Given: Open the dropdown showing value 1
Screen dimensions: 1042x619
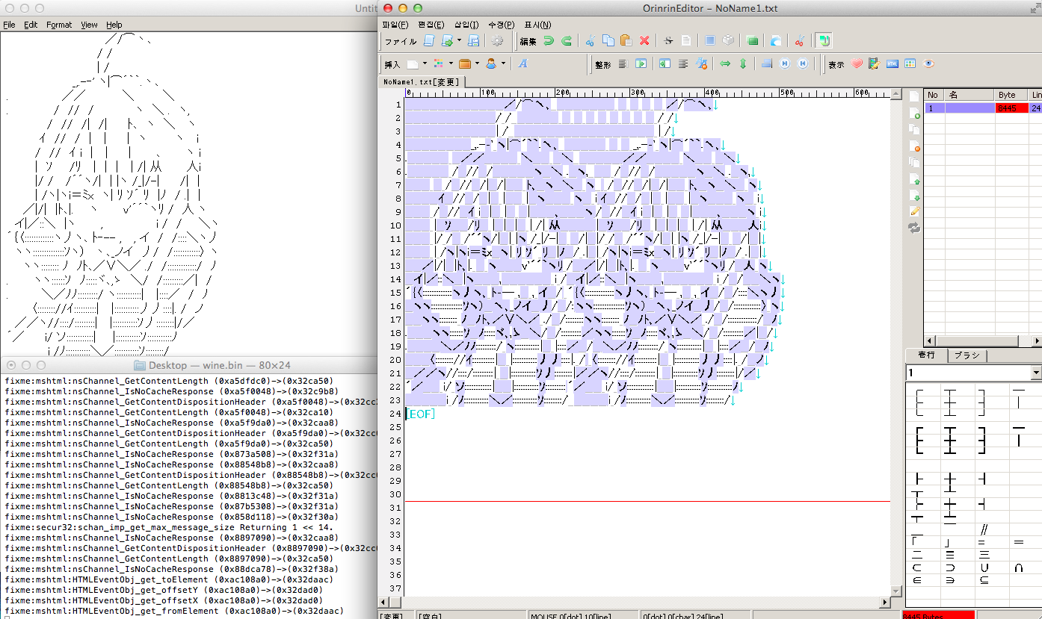Looking at the screenshot, I should tap(1035, 373).
